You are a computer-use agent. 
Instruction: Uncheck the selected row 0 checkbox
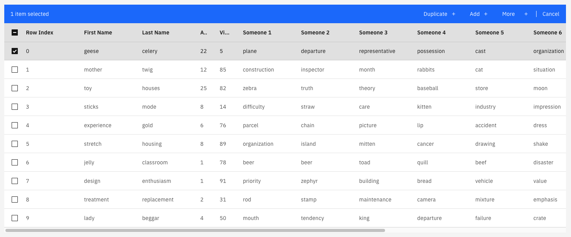(x=15, y=51)
